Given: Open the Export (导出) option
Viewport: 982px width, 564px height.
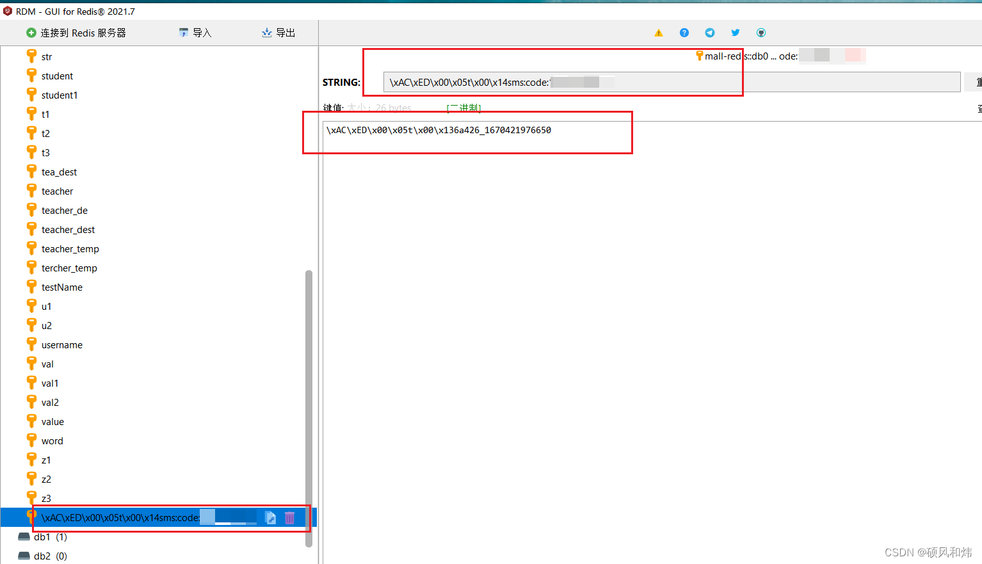Looking at the screenshot, I should tap(278, 33).
